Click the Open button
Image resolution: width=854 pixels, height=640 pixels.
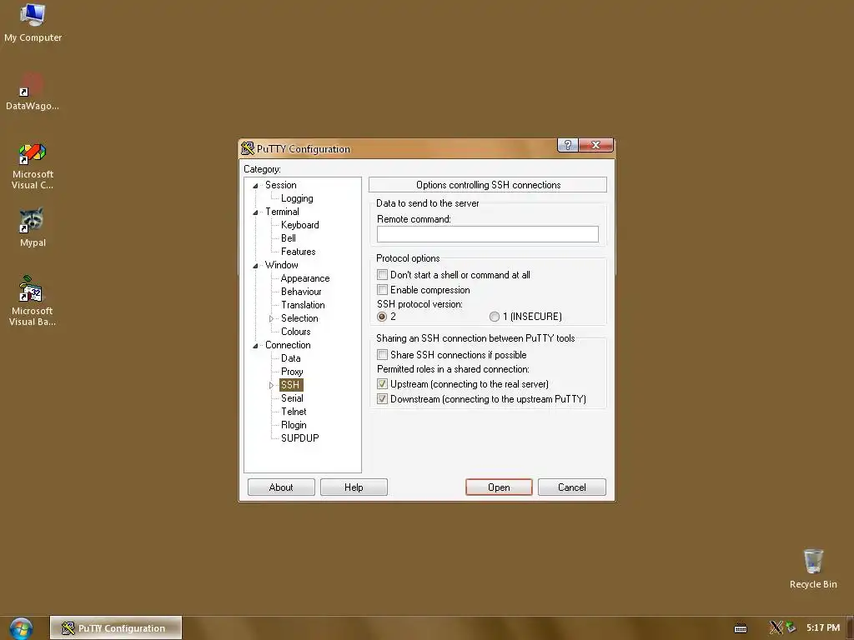pyautogui.click(x=499, y=487)
